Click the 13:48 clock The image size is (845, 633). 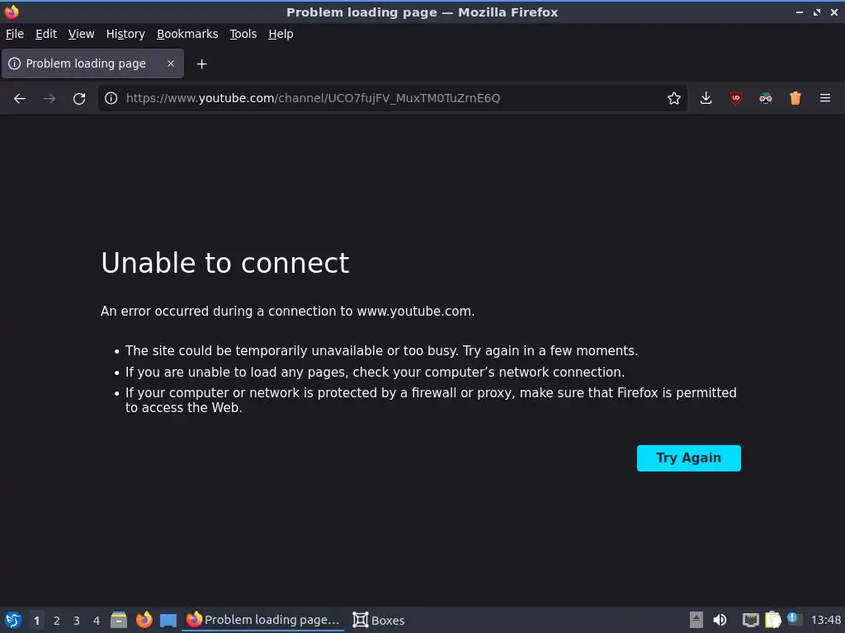tap(825, 620)
